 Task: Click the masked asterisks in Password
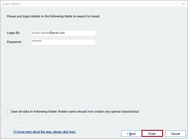(37, 41)
